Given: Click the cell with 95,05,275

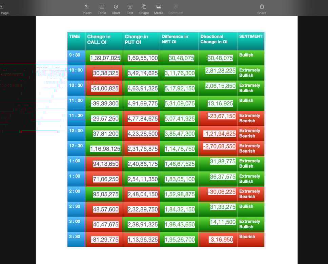Looking at the screenshot, I should pos(104,194).
